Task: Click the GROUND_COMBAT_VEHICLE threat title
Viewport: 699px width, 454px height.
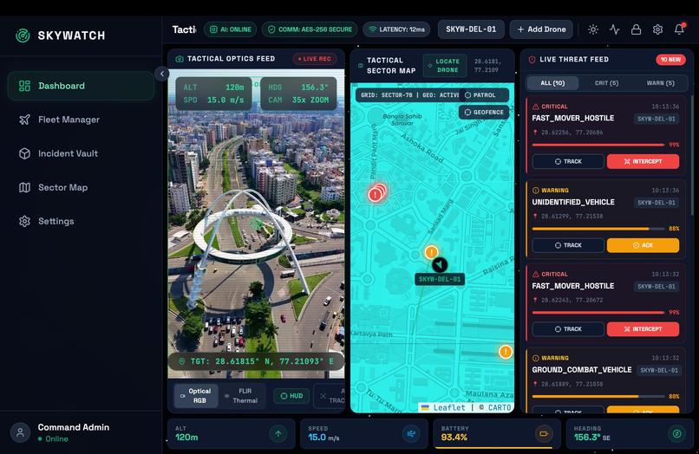Action: coord(582,370)
